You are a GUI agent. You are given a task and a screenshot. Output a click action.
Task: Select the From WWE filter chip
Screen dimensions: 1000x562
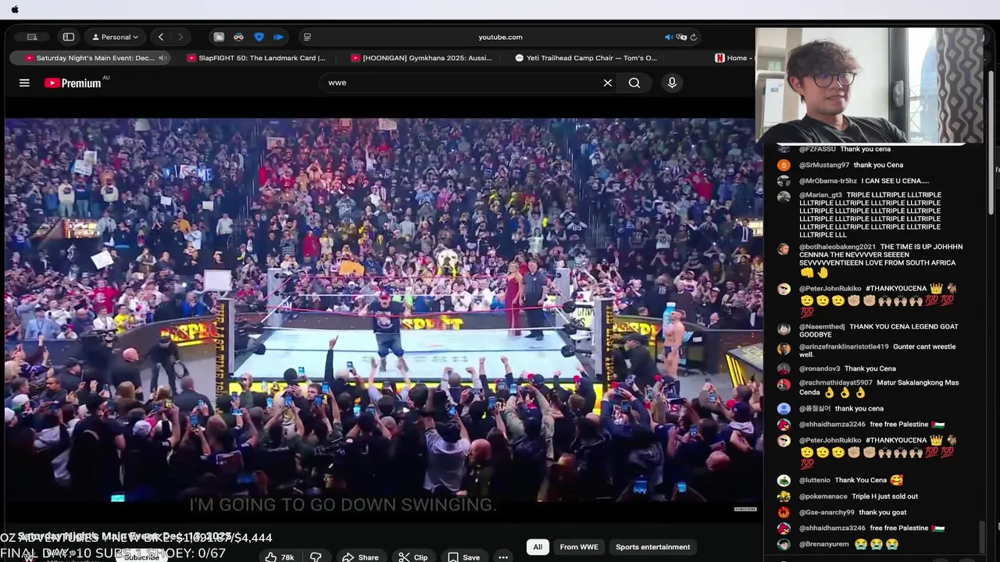(x=579, y=547)
